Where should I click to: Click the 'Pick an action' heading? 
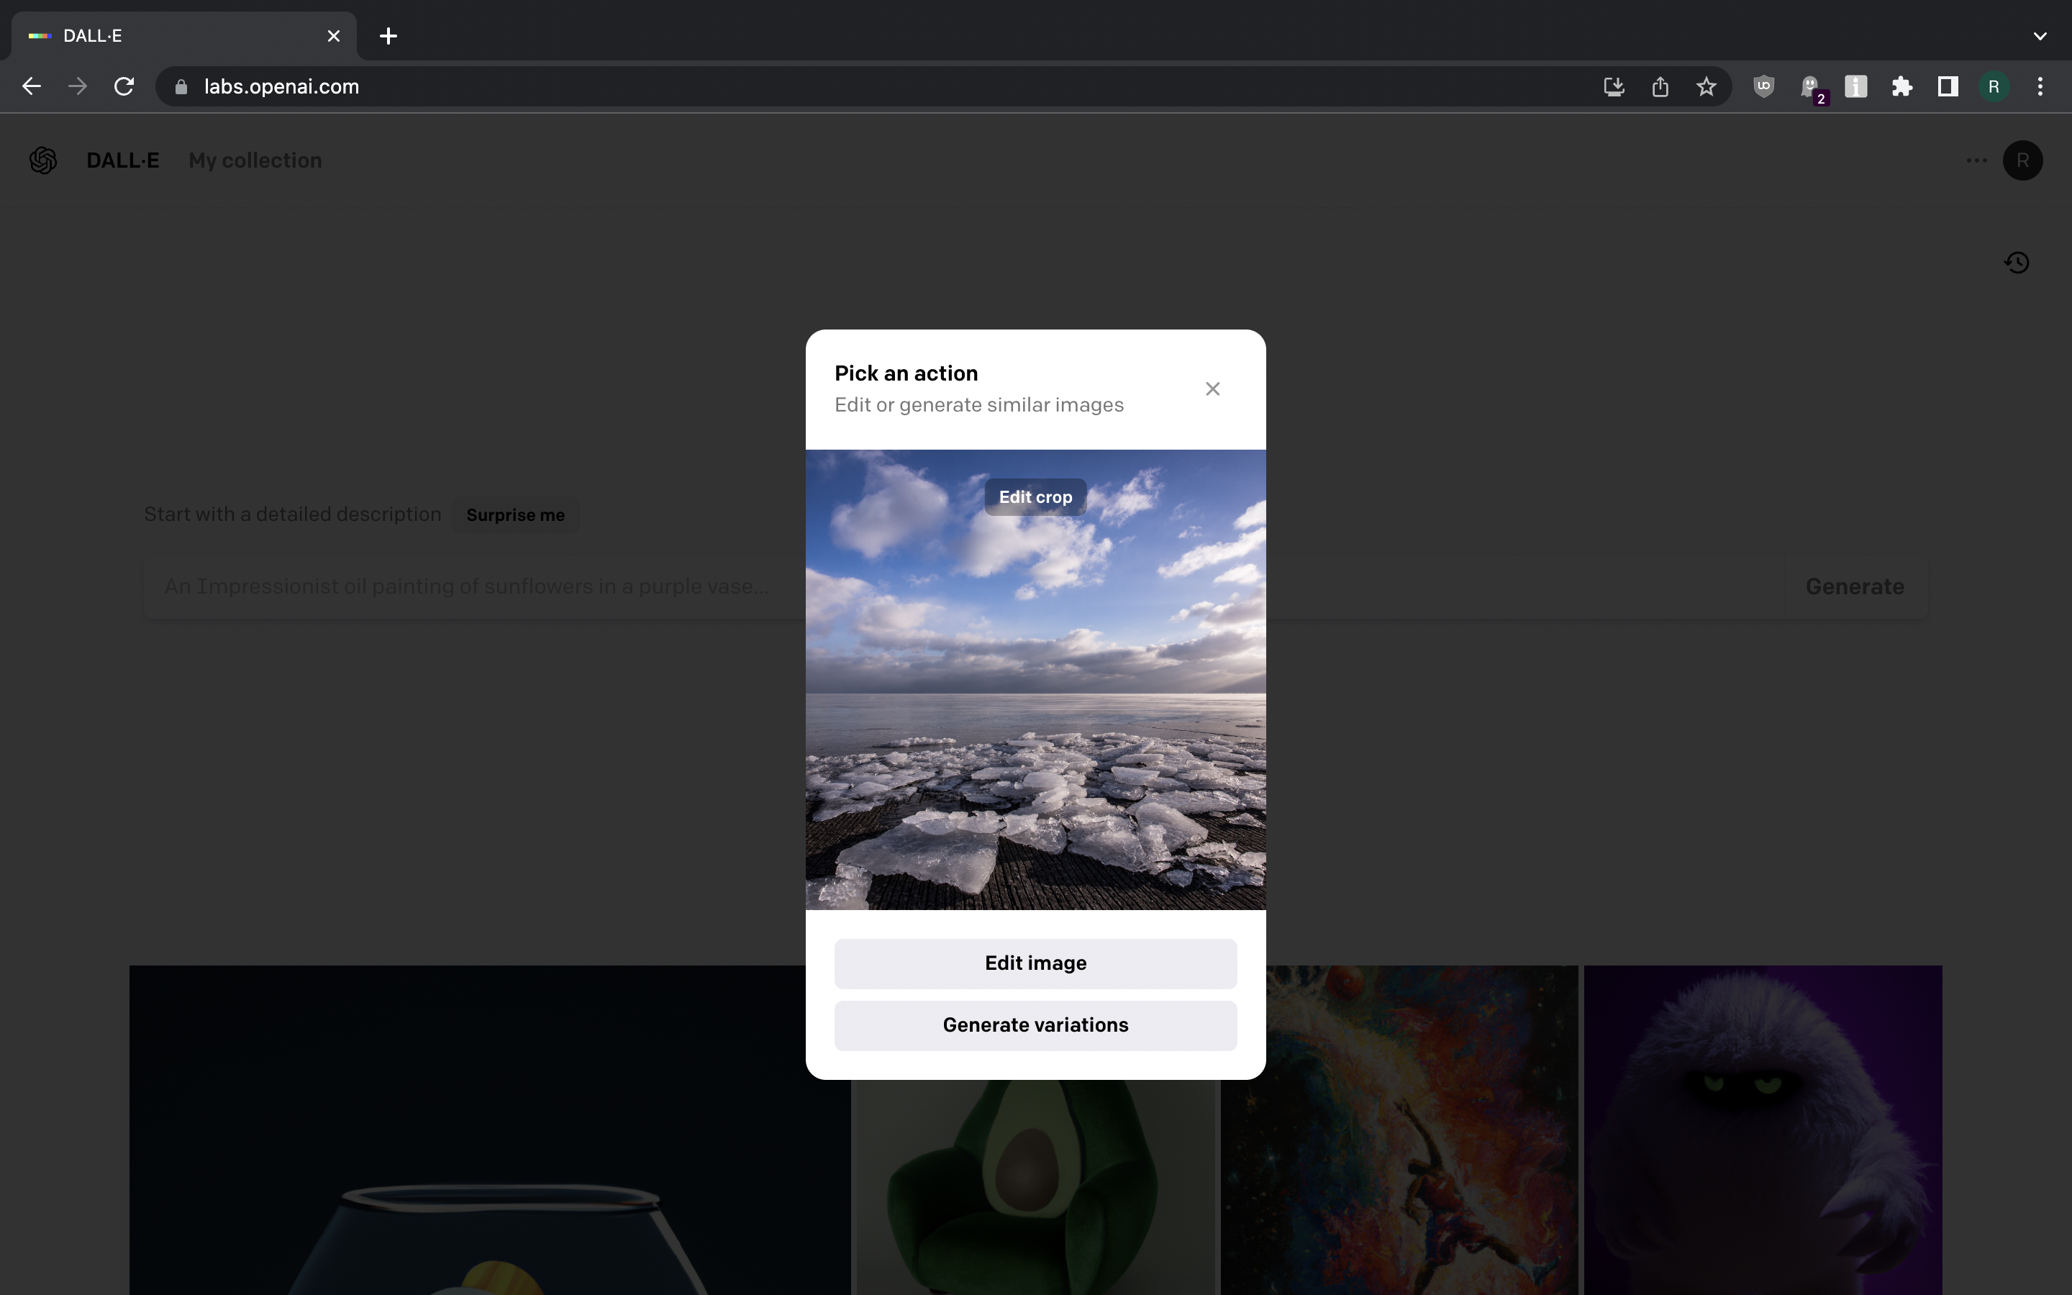pyautogui.click(x=906, y=373)
